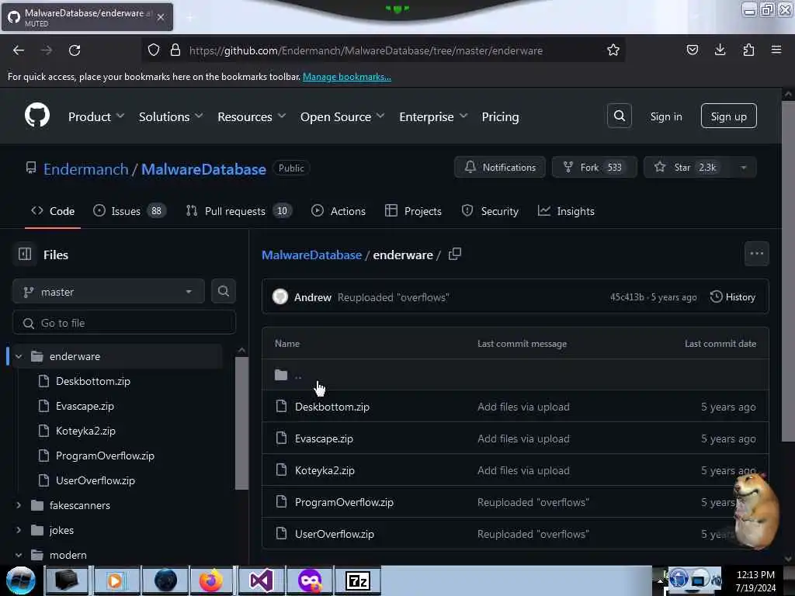Open the Projects tab

click(413, 211)
